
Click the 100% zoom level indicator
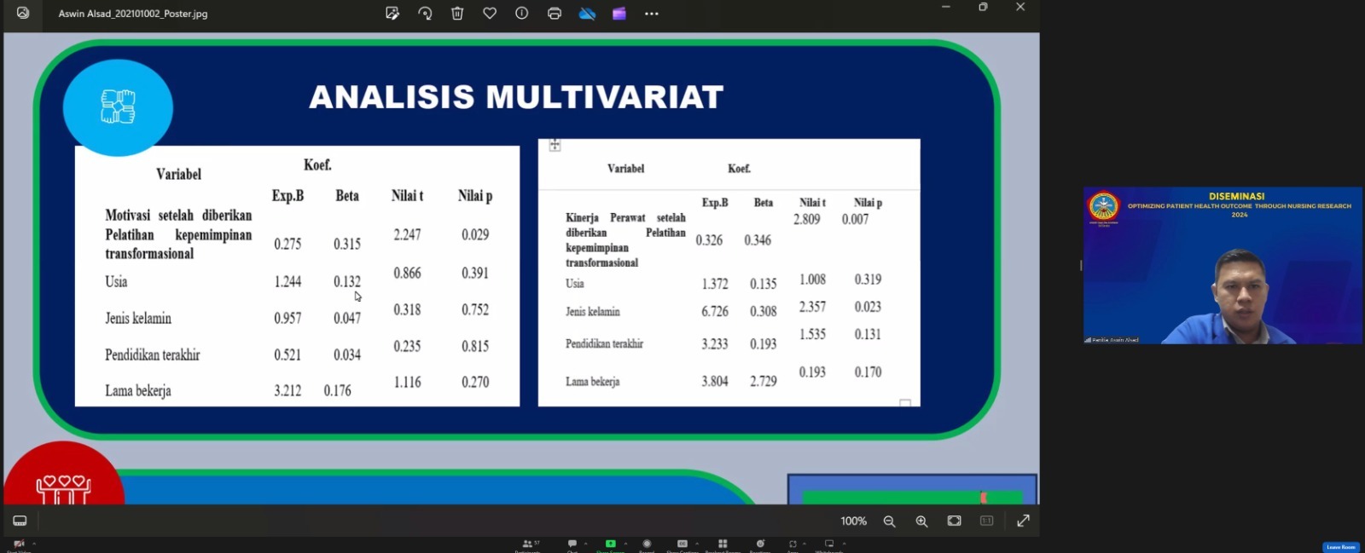pyautogui.click(x=853, y=521)
